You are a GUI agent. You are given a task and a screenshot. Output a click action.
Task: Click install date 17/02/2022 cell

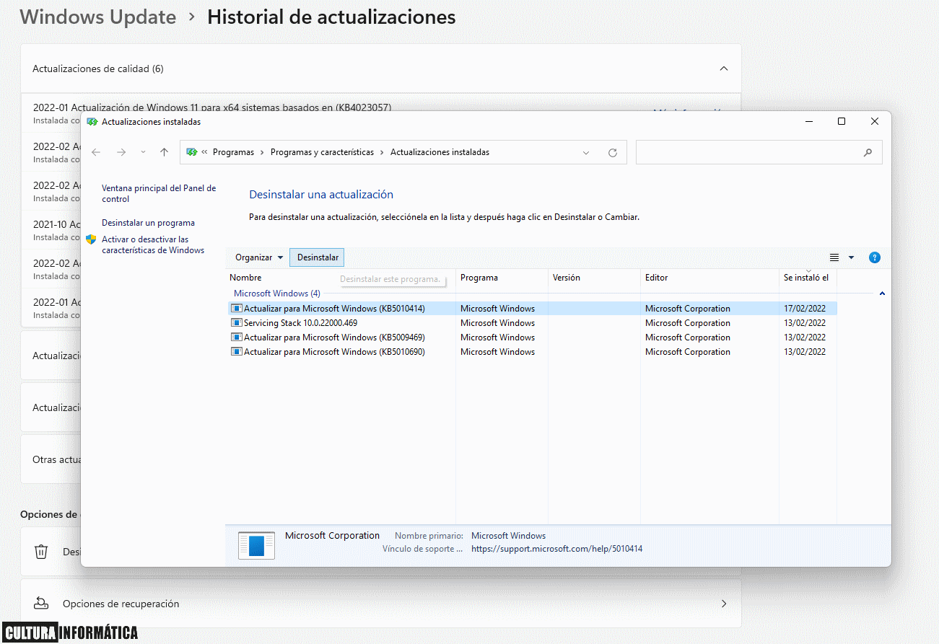(x=805, y=309)
